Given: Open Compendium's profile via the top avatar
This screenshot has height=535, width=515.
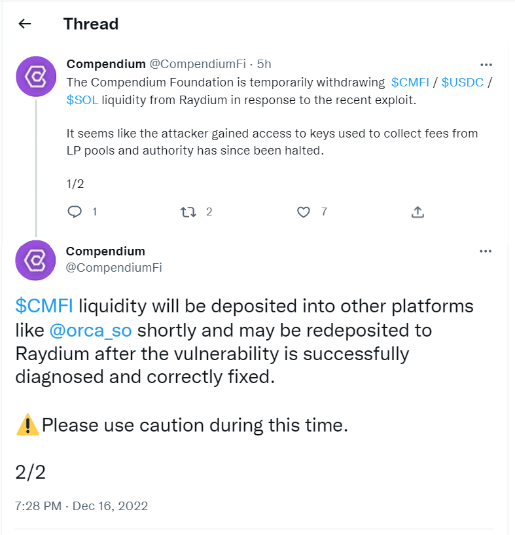Looking at the screenshot, I should 36,77.
